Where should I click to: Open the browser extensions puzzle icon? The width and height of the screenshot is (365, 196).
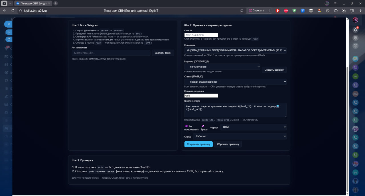click(336, 11)
